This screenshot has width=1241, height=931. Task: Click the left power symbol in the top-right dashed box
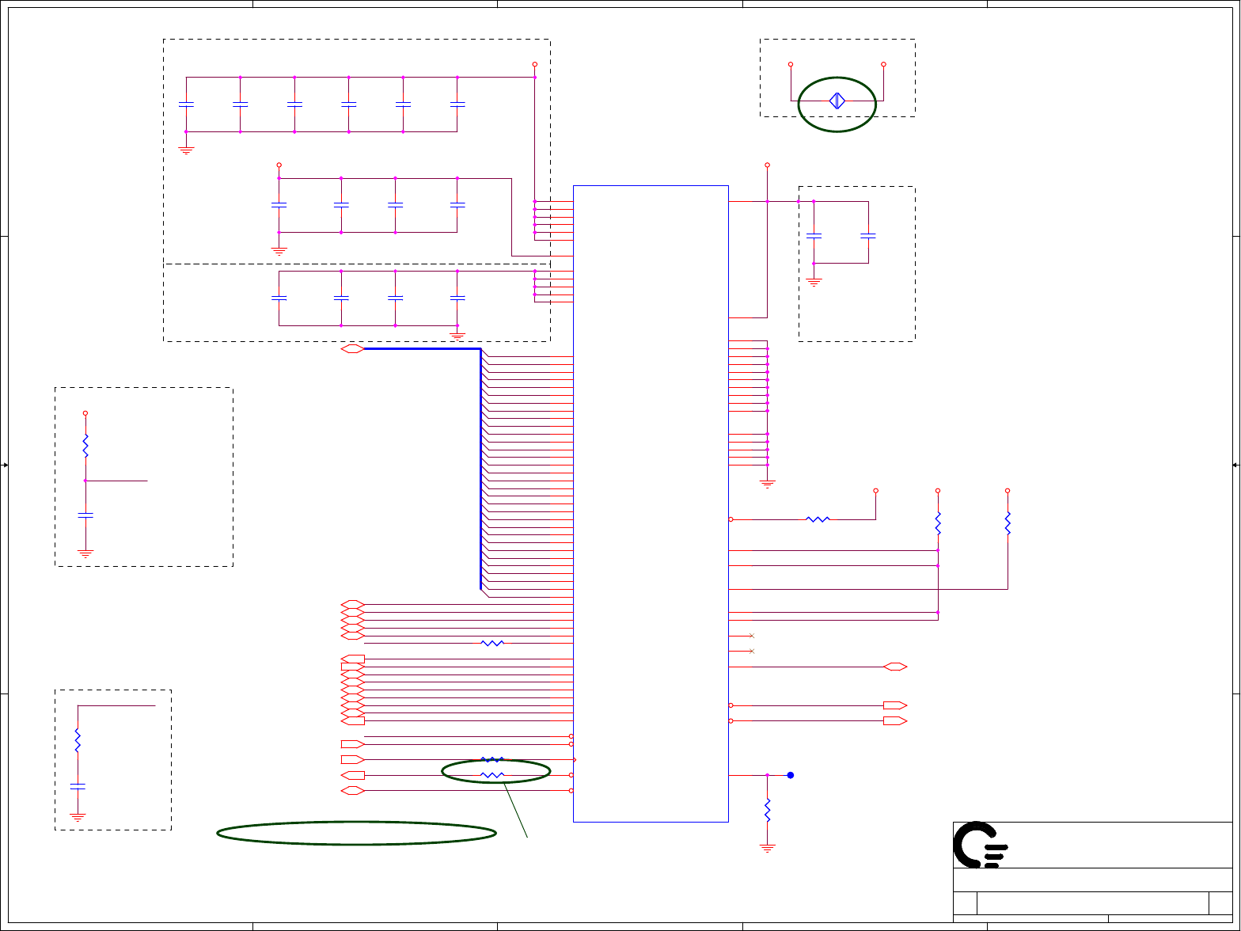(x=791, y=64)
